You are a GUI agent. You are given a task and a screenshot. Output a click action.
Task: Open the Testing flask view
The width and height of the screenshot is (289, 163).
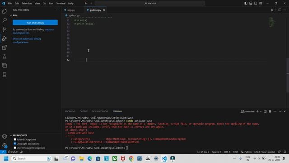[5, 57]
